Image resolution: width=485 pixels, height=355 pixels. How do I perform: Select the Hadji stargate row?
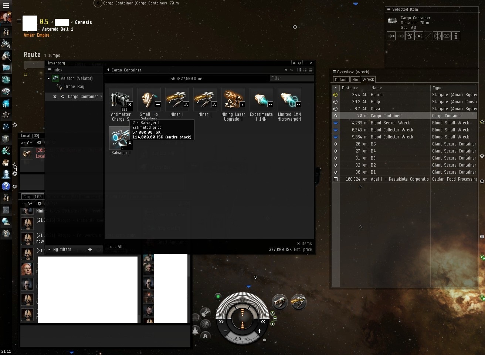click(x=404, y=102)
